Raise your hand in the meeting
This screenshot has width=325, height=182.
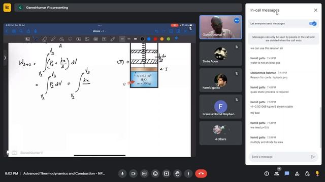click(x=177, y=173)
